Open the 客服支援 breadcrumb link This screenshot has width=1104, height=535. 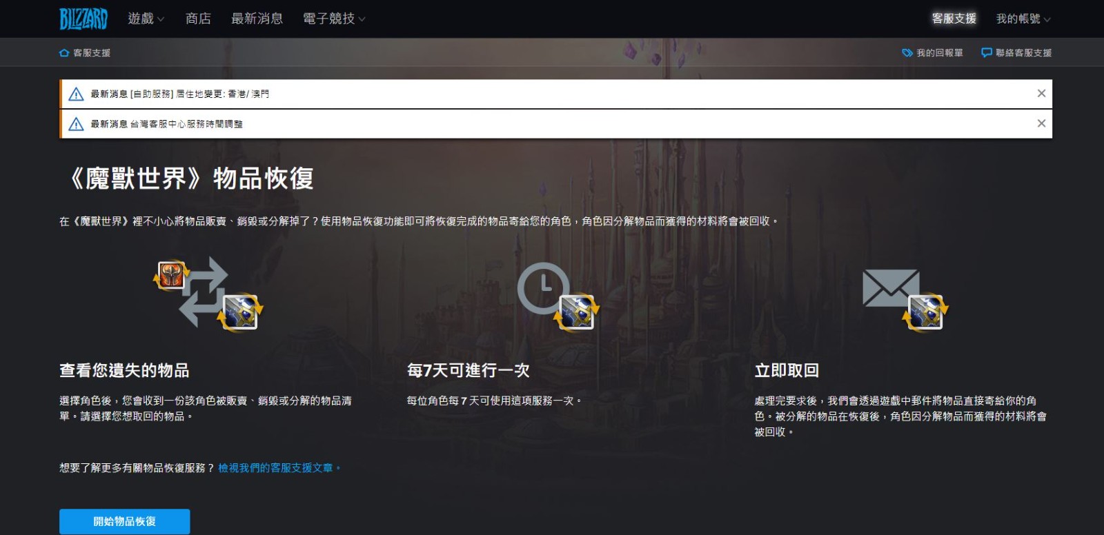[92, 53]
